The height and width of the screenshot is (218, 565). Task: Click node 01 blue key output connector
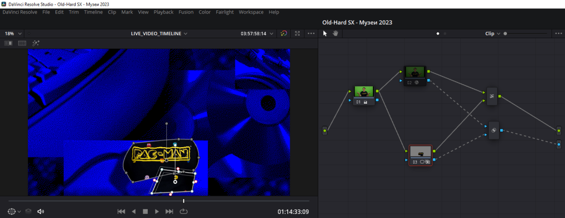[x=377, y=100]
